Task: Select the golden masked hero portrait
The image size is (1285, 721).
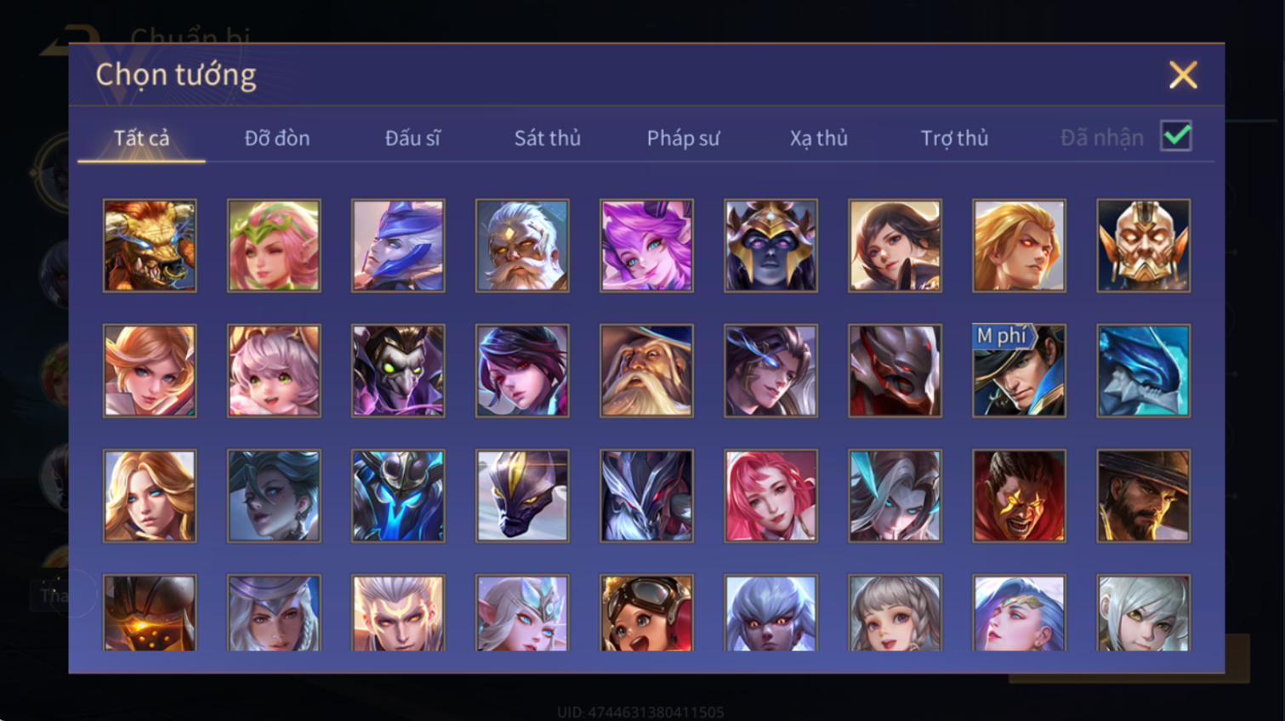Action: pyautogui.click(x=1143, y=246)
